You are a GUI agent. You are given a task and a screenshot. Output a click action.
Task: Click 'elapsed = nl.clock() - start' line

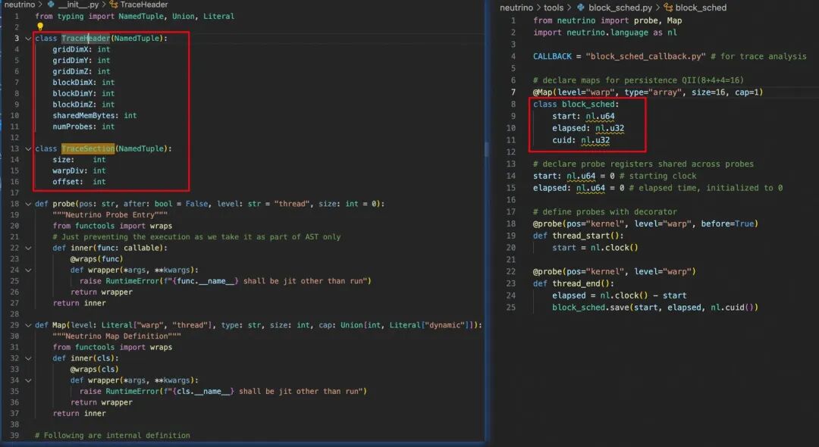tap(620, 295)
